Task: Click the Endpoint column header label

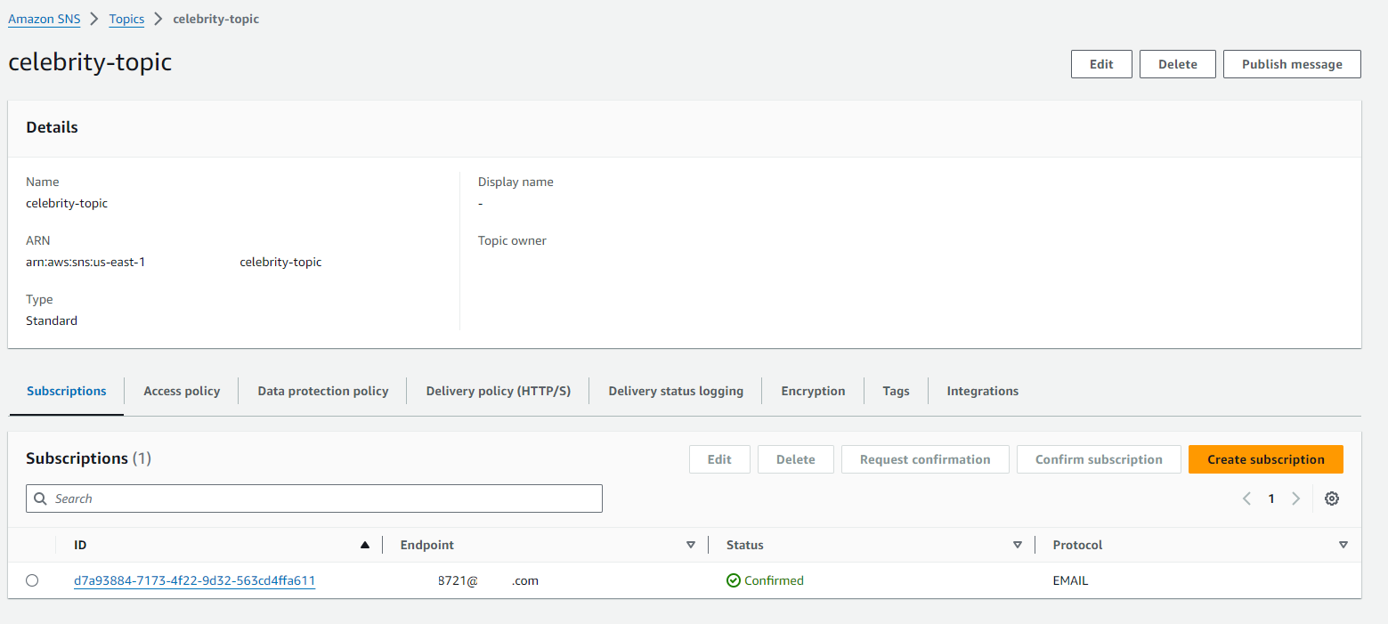Action: click(x=427, y=545)
